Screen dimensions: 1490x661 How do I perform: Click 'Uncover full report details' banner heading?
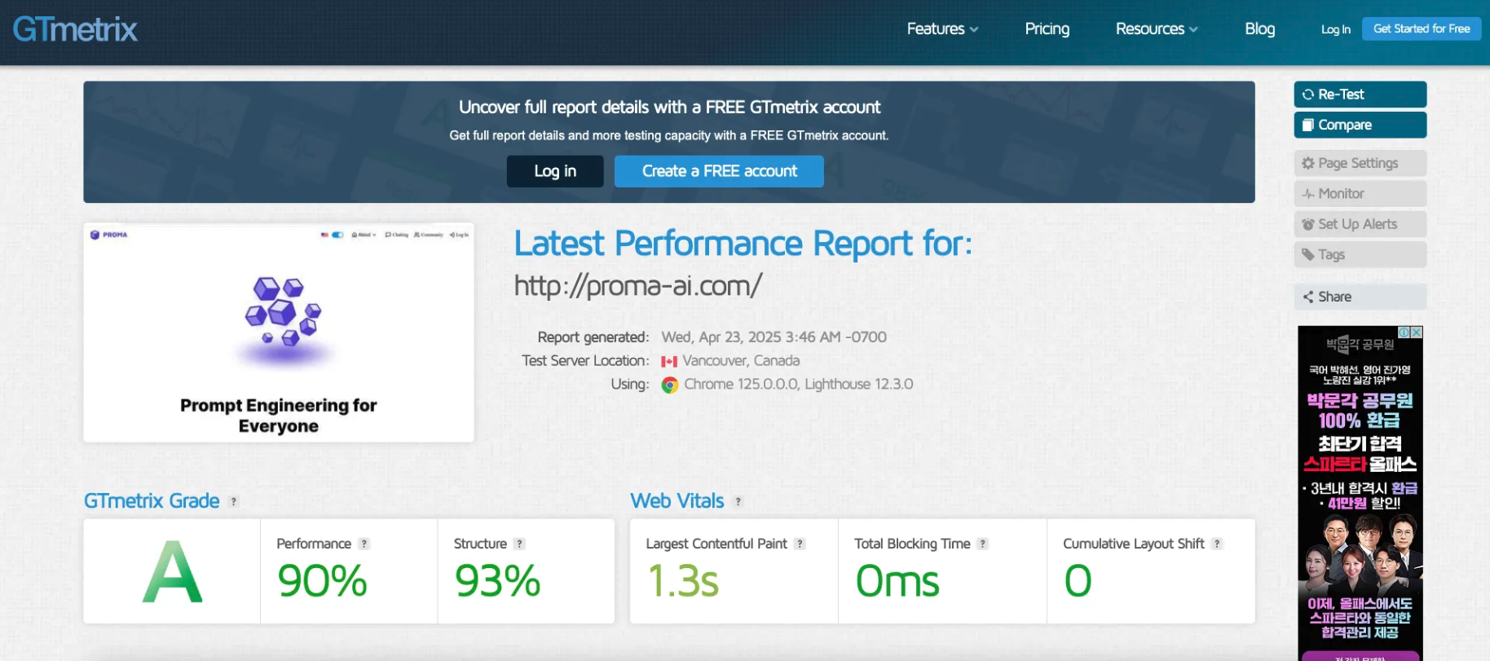point(669,108)
